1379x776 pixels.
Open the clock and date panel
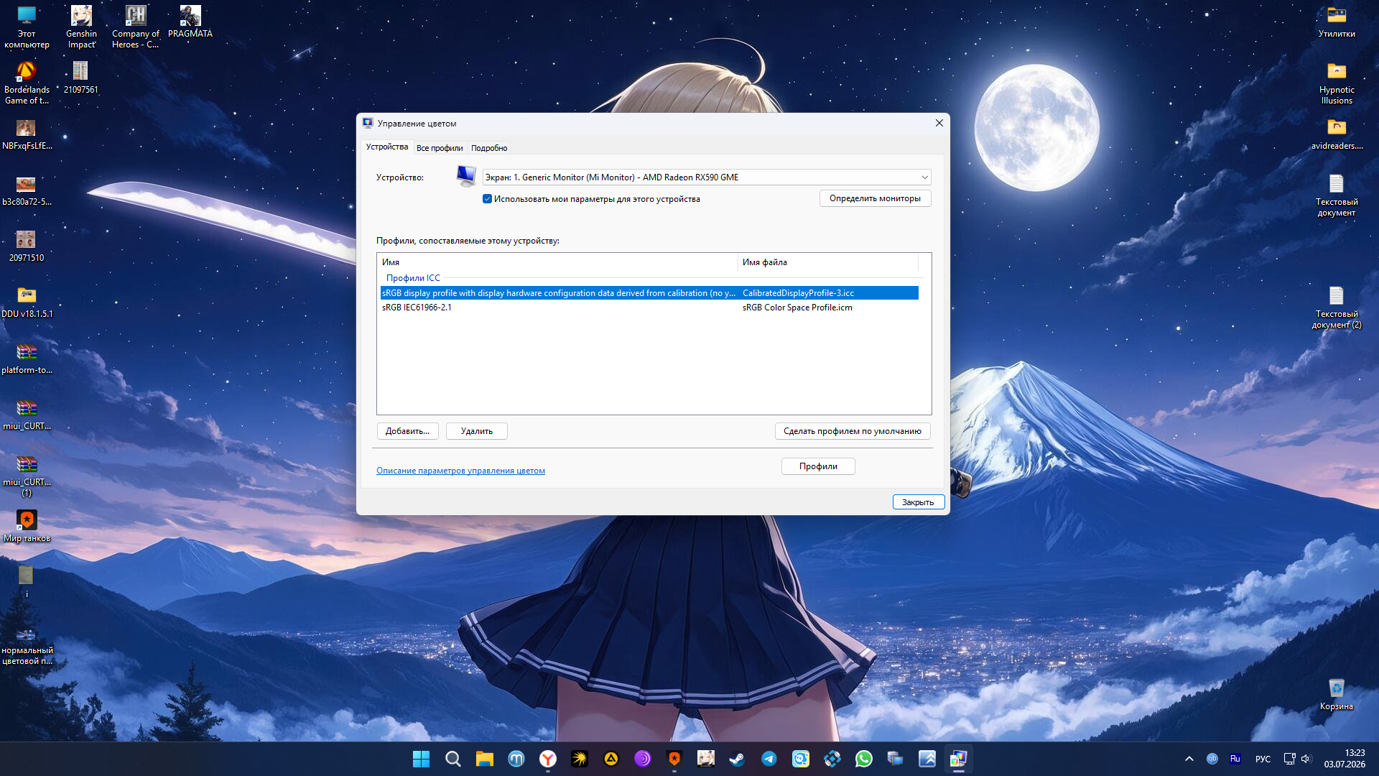click(x=1345, y=759)
